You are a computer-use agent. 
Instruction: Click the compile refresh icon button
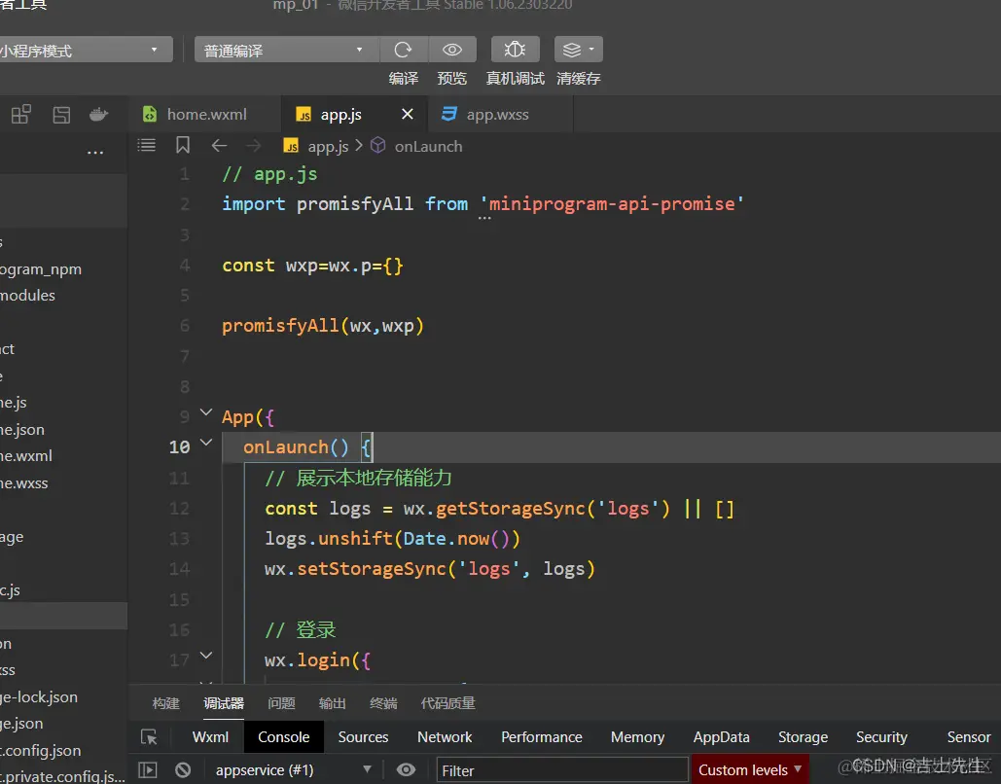[403, 50]
